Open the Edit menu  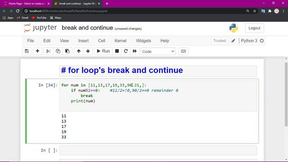(47, 41)
